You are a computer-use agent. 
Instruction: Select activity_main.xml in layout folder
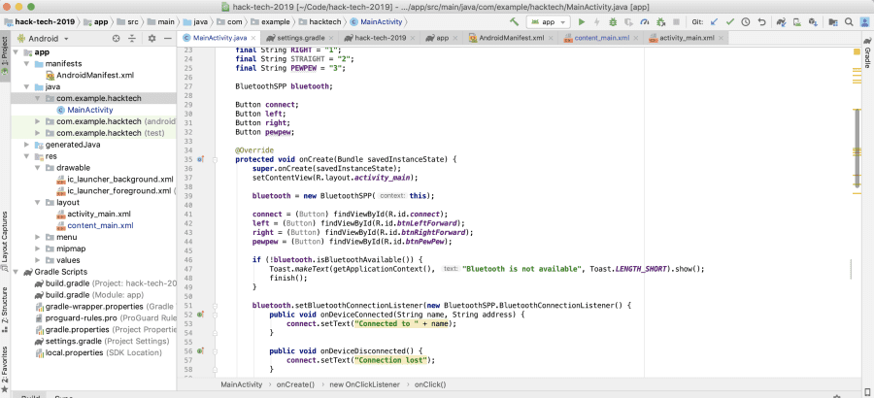point(99,215)
